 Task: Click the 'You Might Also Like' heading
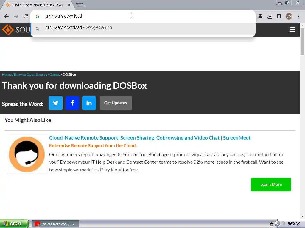coord(28,120)
